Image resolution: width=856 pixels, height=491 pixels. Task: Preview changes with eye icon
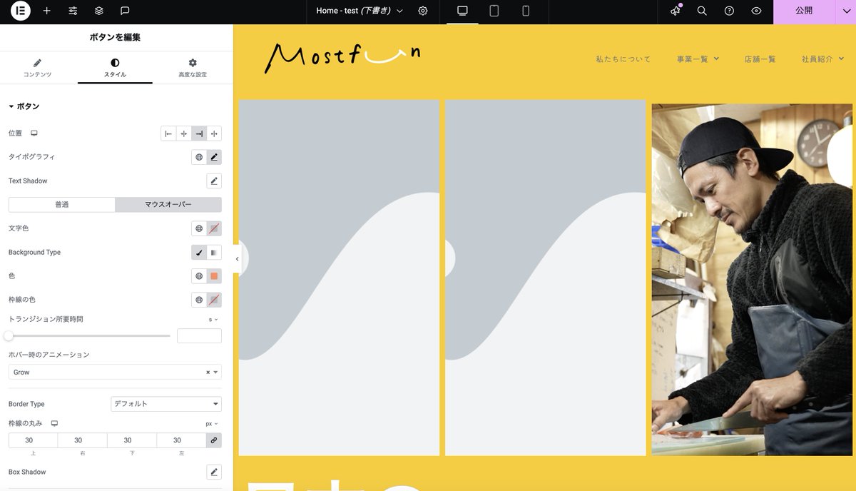pyautogui.click(x=756, y=11)
